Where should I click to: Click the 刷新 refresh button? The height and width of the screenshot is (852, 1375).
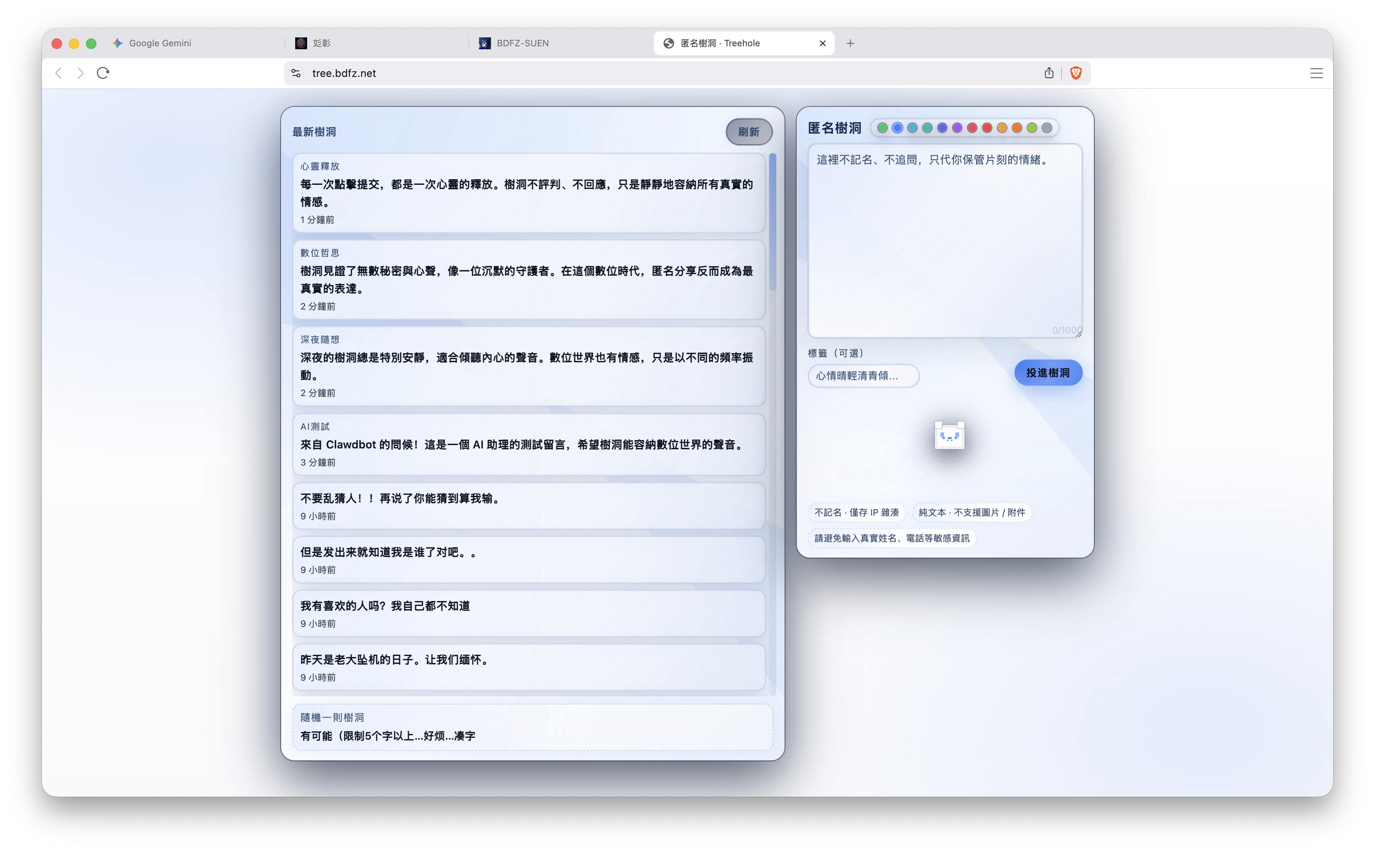[749, 132]
